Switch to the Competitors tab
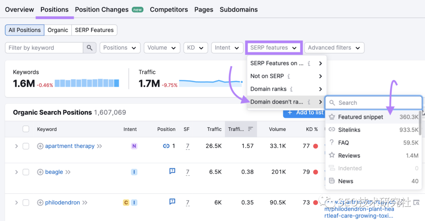 coord(169,9)
